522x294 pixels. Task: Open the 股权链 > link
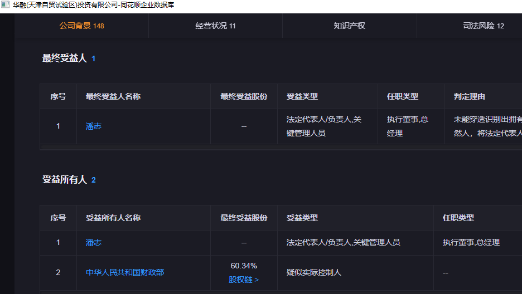244,280
